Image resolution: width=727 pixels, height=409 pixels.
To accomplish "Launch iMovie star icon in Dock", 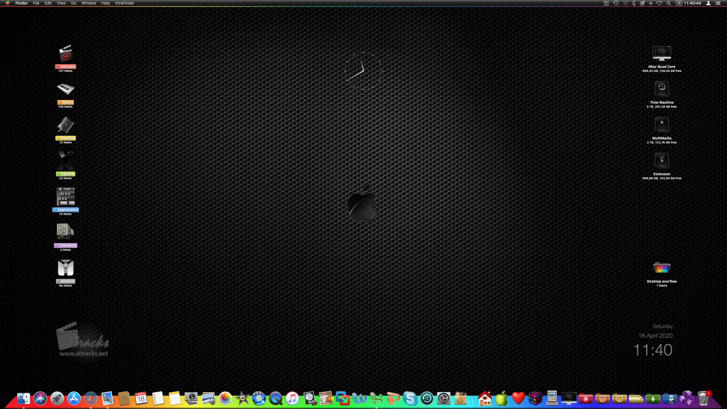I will 242,398.
